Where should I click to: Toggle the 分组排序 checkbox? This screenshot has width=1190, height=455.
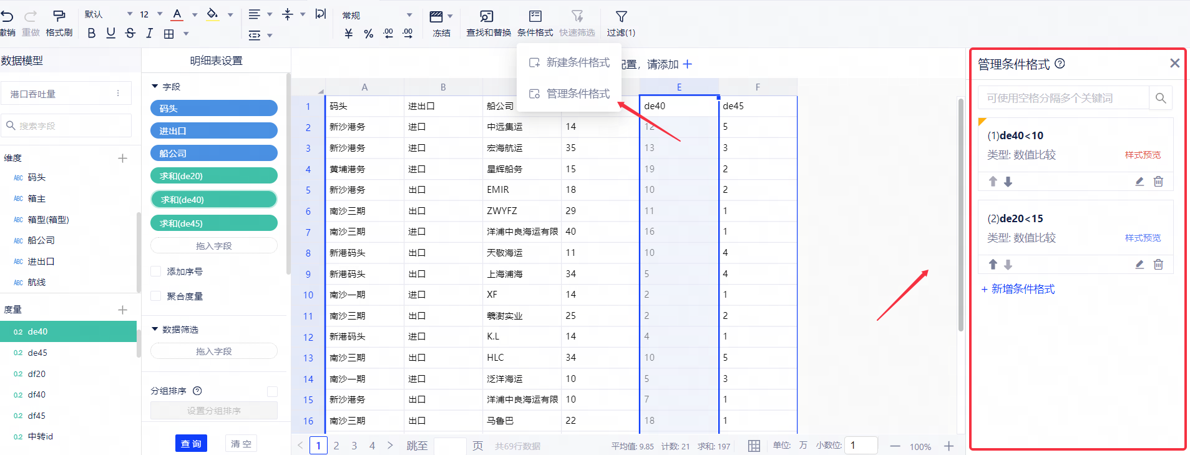[272, 391]
